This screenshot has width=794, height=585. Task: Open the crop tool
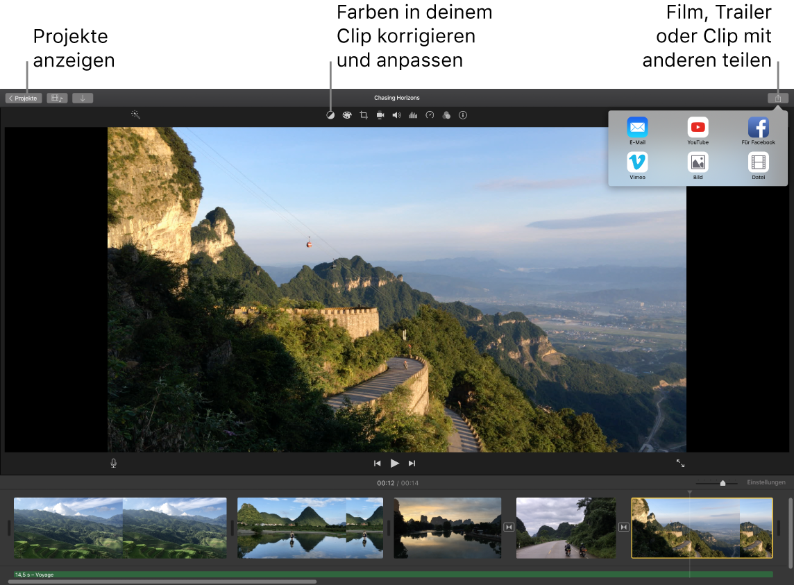(x=363, y=115)
